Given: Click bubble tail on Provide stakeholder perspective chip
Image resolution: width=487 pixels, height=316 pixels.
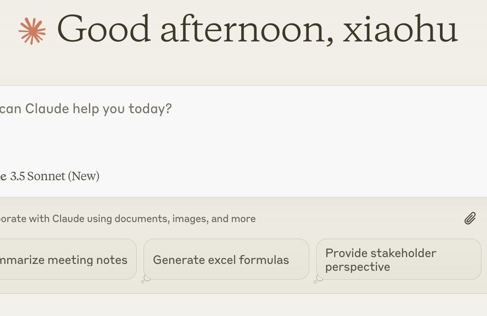Looking at the screenshot, I should click(x=318, y=279).
